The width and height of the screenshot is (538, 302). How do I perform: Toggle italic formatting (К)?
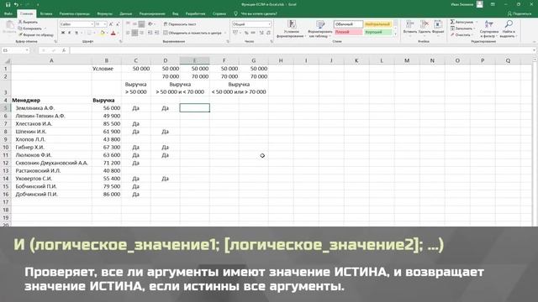point(69,33)
